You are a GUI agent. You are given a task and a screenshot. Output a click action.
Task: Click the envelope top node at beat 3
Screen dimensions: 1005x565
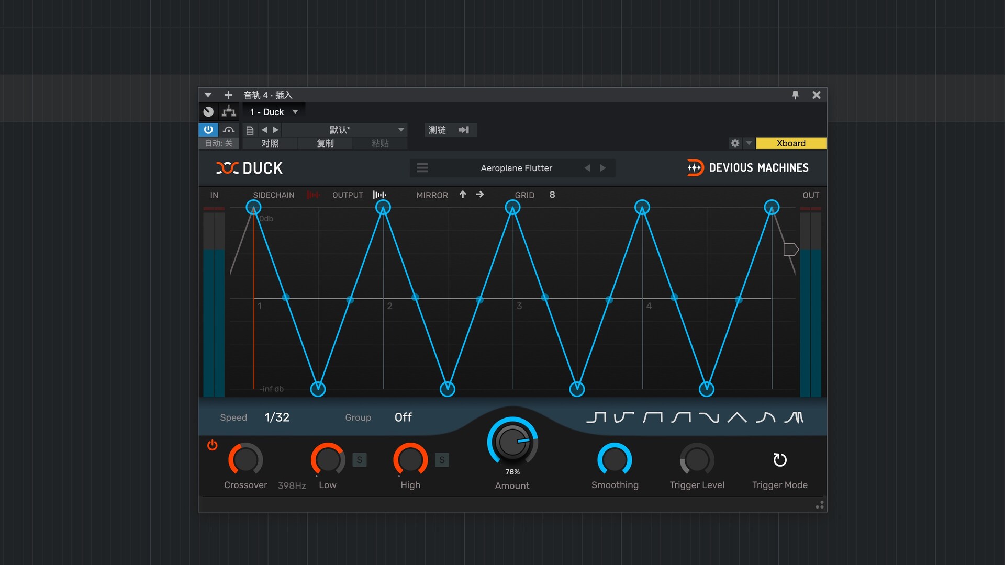pyautogui.click(x=512, y=208)
